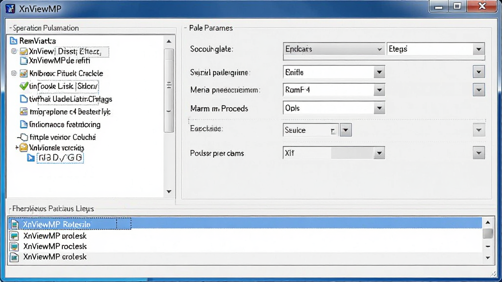502x282 pixels.
Task: Expand the XnView Disst tree node
Action: 14,51
